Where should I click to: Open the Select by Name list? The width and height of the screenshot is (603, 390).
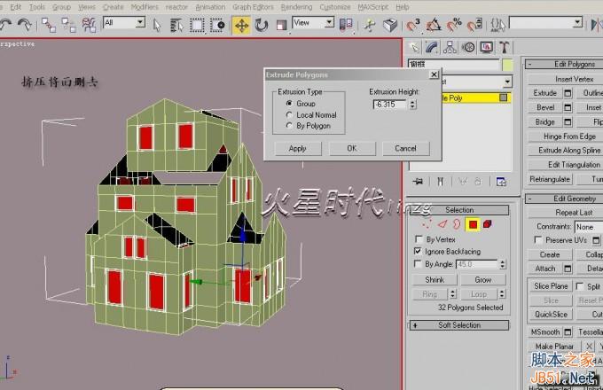click(x=176, y=26)
